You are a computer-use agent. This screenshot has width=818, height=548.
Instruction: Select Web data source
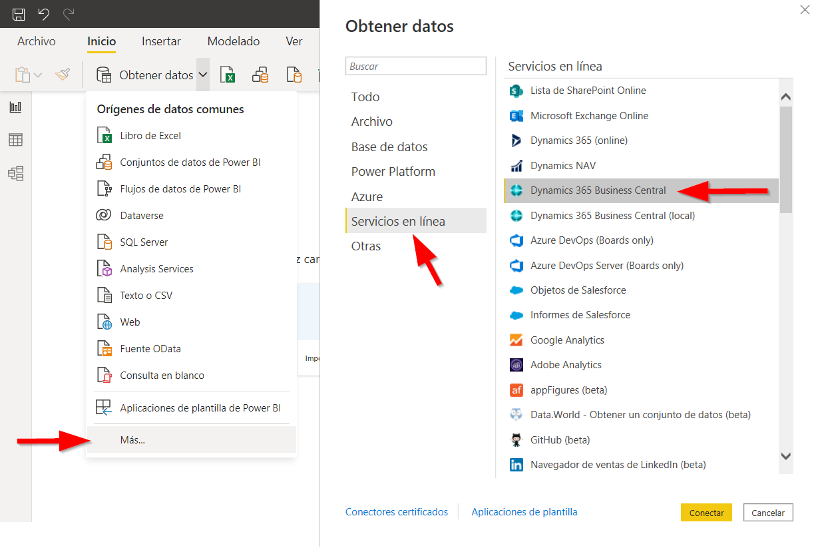click(x=192, y=322)
